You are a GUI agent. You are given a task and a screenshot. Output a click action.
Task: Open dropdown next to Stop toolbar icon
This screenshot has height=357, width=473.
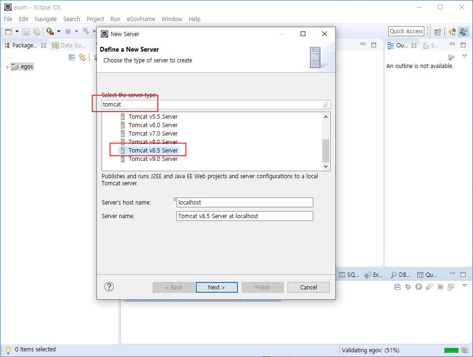tap(76, 31)
